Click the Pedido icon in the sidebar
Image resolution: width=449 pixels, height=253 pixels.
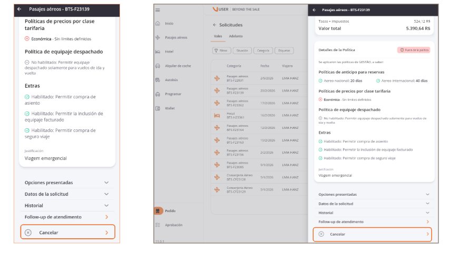[158, 210]
